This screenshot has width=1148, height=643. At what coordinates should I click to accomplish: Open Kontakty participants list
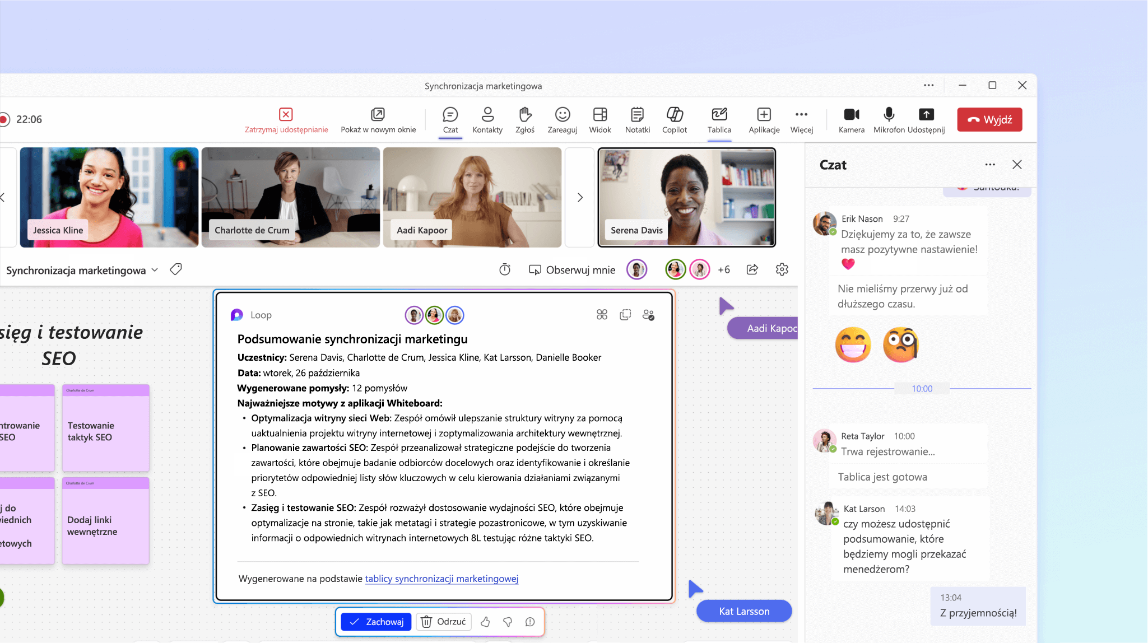[487, 120]
